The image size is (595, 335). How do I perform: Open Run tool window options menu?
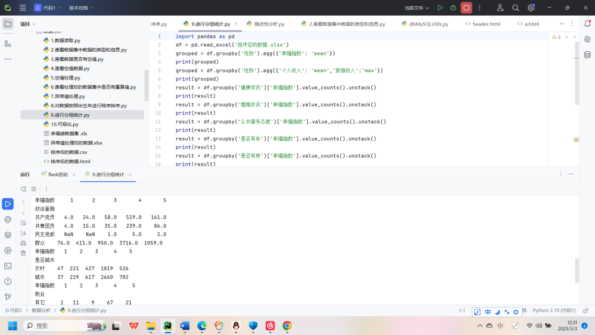pos(561,174)
